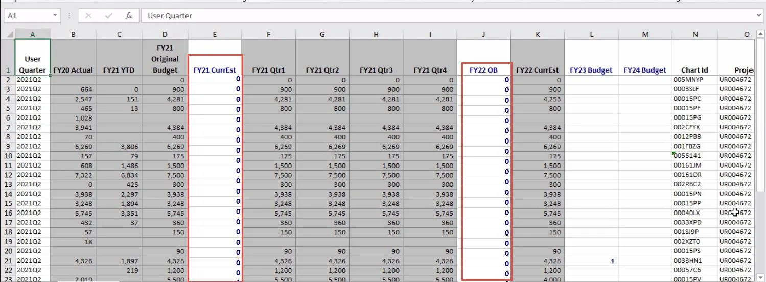Click the FY23 Budget header cell
766x282 pixels.
point(591,58)
